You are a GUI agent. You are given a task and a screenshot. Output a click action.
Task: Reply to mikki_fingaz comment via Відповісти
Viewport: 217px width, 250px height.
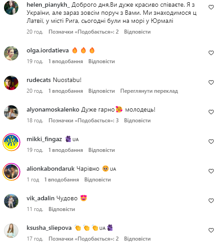[102, 150]
